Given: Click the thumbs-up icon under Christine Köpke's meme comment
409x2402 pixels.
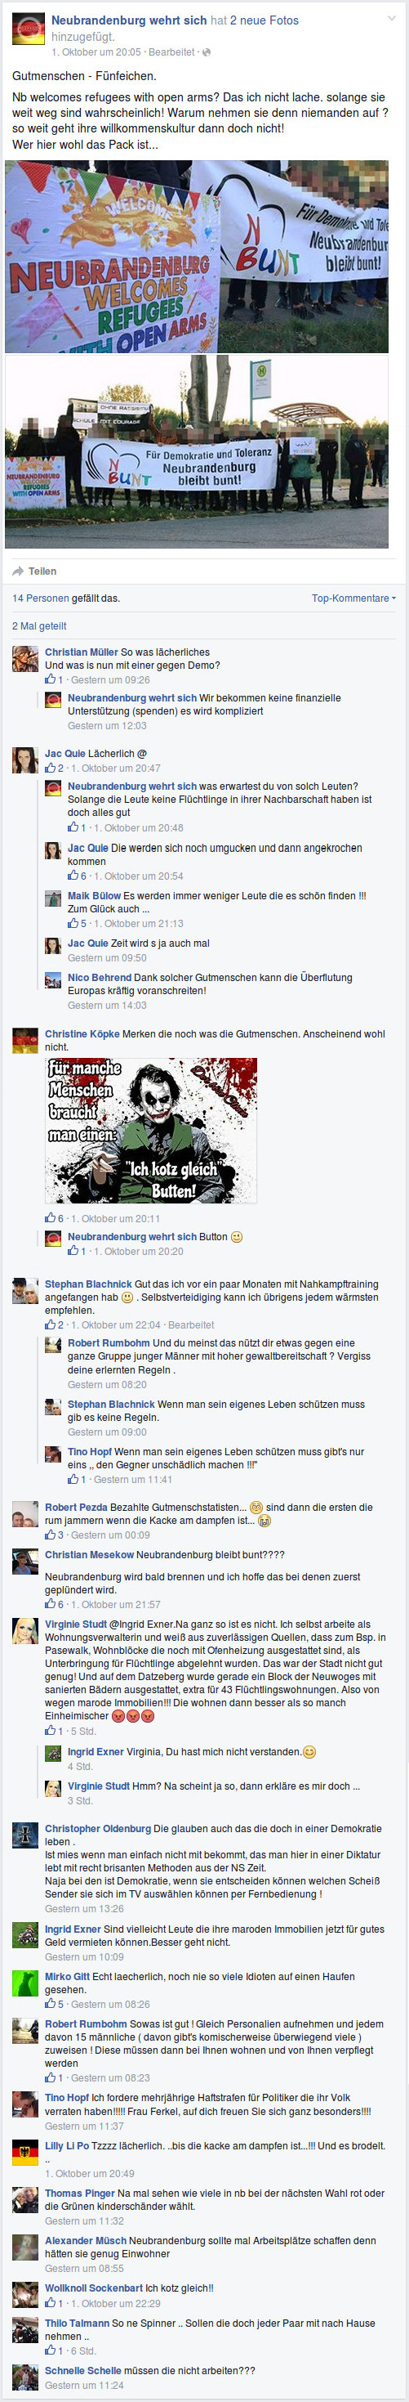Looking at the screenshot, I should (51, 1218).
